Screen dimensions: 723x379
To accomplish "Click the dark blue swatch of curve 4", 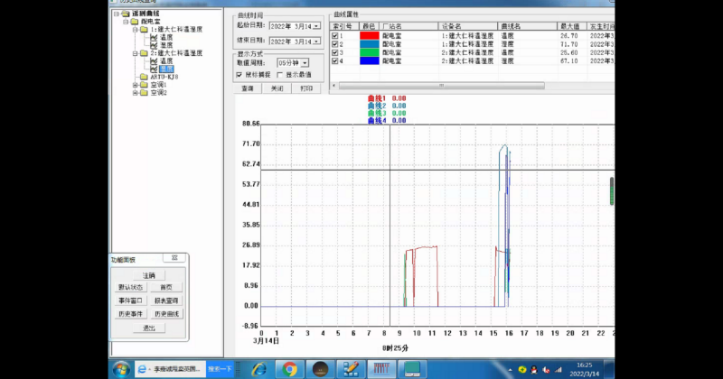I will (370, 60).
